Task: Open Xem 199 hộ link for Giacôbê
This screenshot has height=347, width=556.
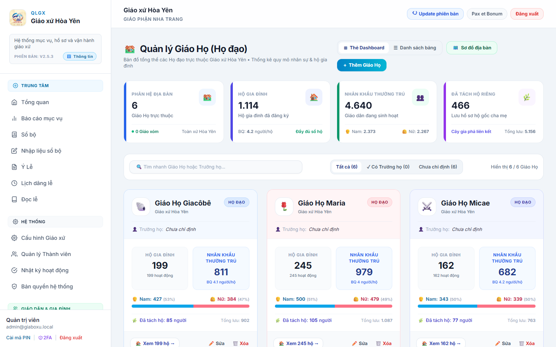Action: click(155, 343)
